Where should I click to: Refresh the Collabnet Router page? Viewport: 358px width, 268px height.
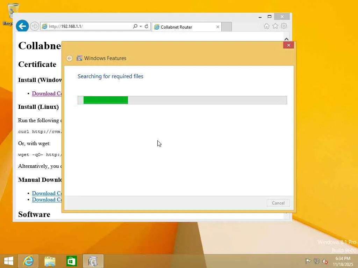coord(146,27)
